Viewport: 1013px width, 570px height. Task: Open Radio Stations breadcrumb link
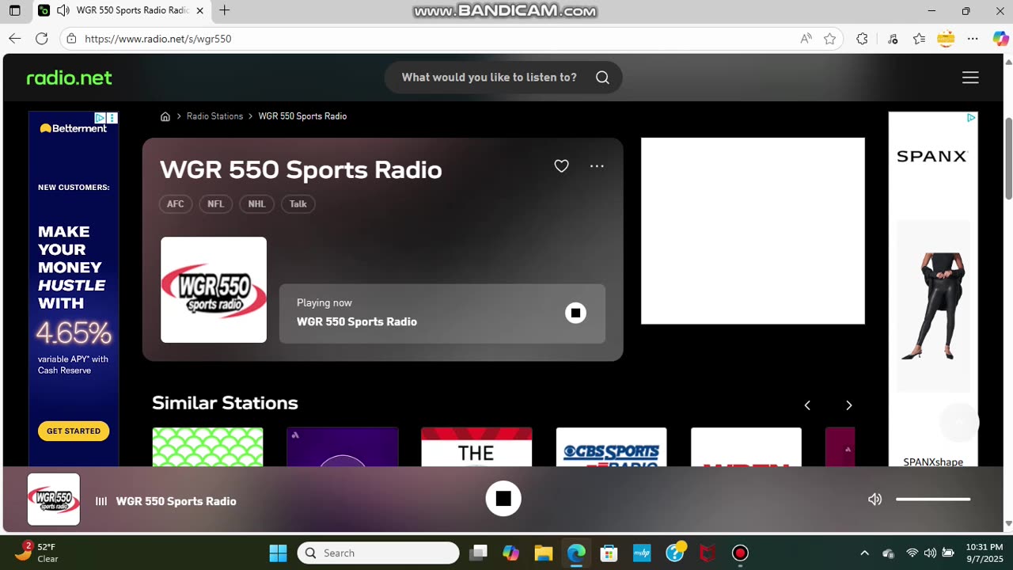214,116
